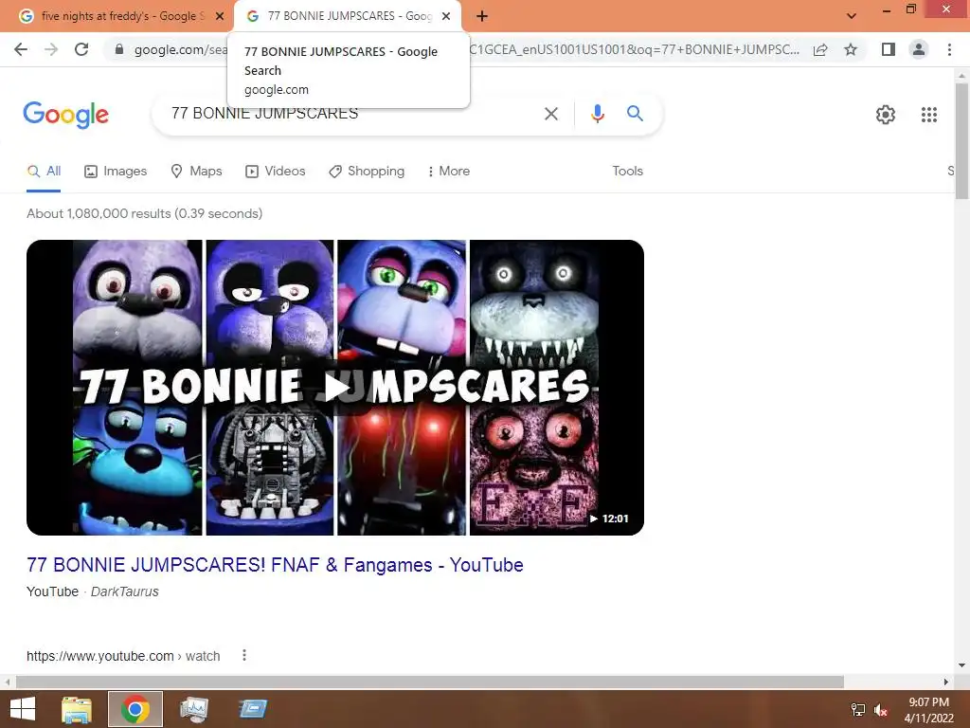Viewport: 970px width, 728px height.
Task: Select the All results tab
Action: [x=44, y=171]
